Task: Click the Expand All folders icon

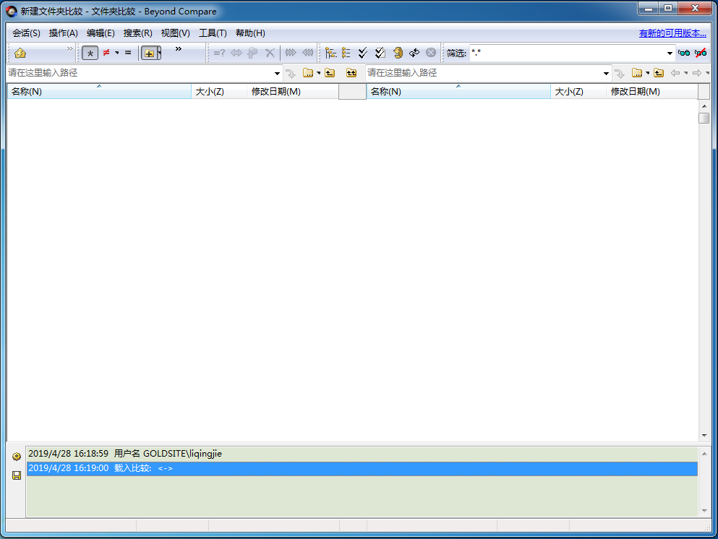Action: (x=331, y=53)
